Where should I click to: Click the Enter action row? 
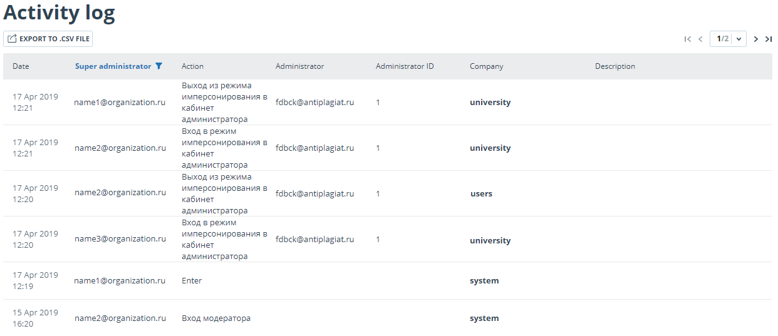[x=192, y=281]
